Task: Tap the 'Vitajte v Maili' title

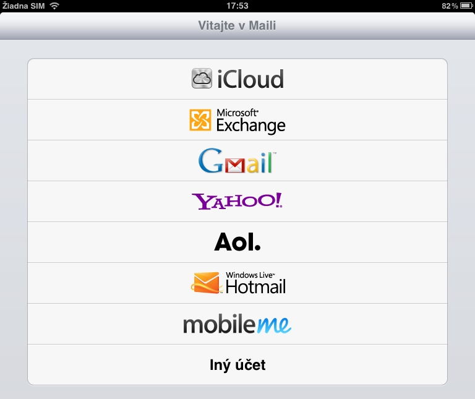Action: 237,25
